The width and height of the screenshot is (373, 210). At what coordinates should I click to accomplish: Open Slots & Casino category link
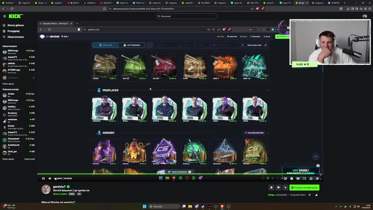click(60, 194)
